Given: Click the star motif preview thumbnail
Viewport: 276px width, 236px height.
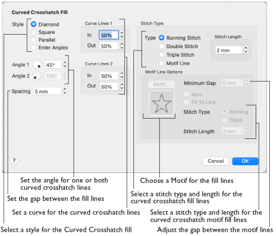Looking at the screenshot, I should click(x=162, y=103).
